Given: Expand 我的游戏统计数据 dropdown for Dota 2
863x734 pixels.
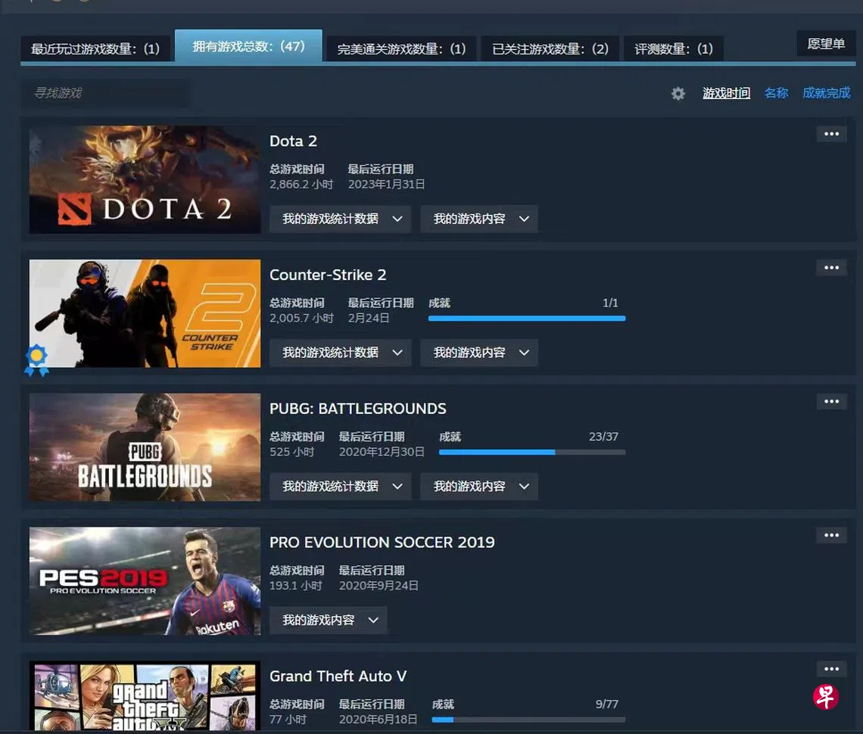Looking at the screenshot, I should tap(341, 219).
